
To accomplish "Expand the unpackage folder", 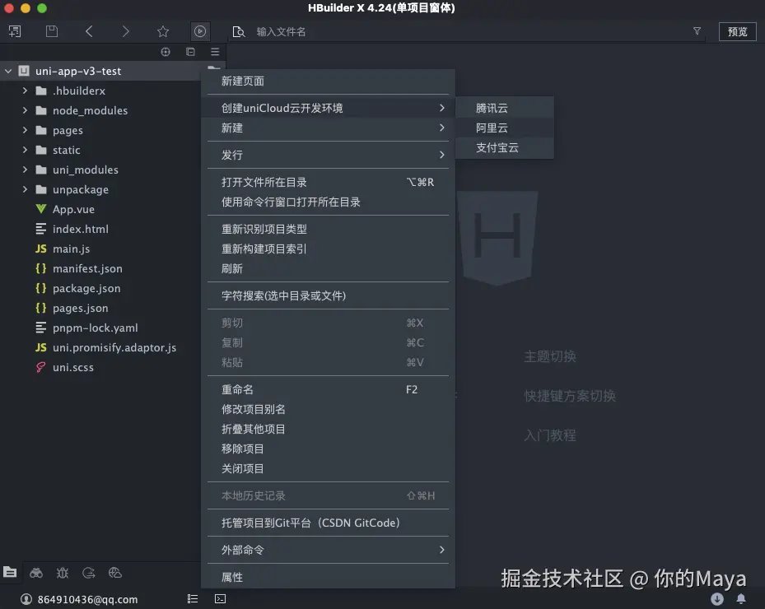I will pyautogui.click(x=25, y=189).
